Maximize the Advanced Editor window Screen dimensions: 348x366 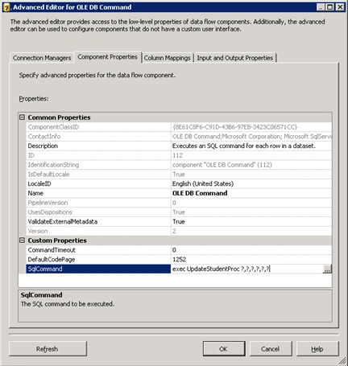tap(330, 7)
